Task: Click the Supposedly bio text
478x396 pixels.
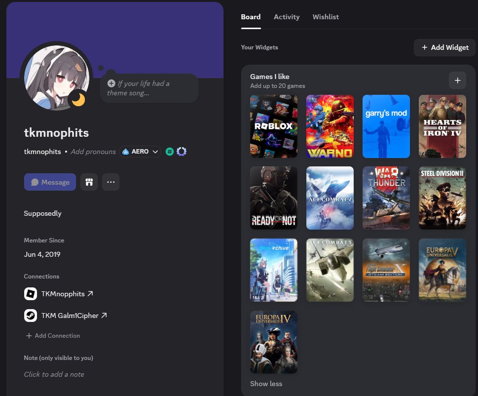Action: (x=43, y=213)
